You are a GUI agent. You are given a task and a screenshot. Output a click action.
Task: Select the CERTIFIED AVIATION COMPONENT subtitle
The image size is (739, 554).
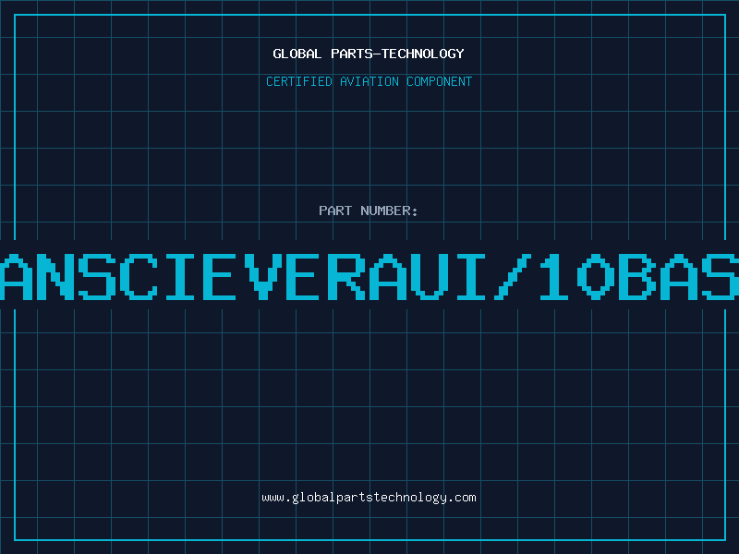coord(369,81)
